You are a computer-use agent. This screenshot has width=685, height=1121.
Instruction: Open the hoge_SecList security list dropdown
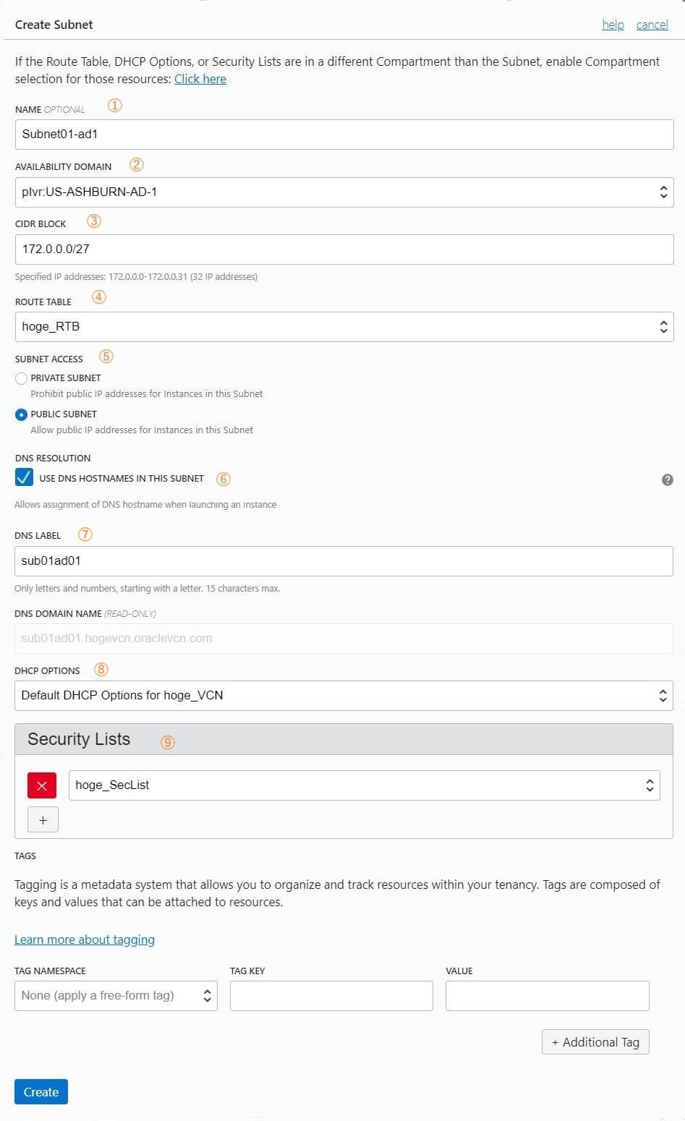(x=365, y=785)
